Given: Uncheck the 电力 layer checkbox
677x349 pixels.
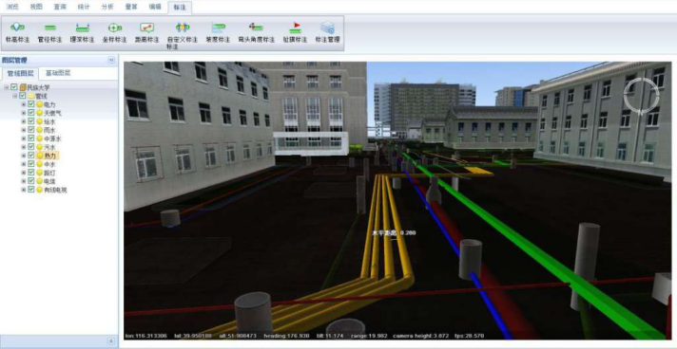Looking at the screenshot, I should (31, 104).
